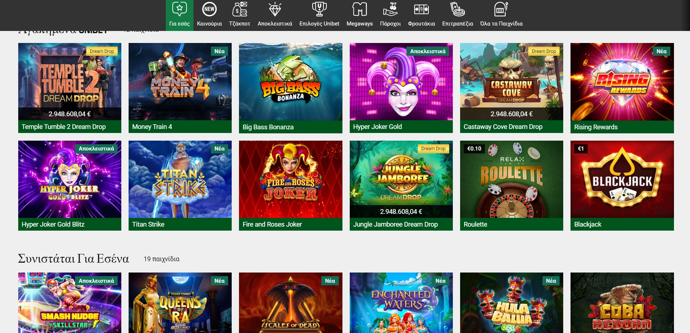Viewport: 690px width, 333px height.
Task: Open the Relax Roulette table game
Action: click(511, 185)
